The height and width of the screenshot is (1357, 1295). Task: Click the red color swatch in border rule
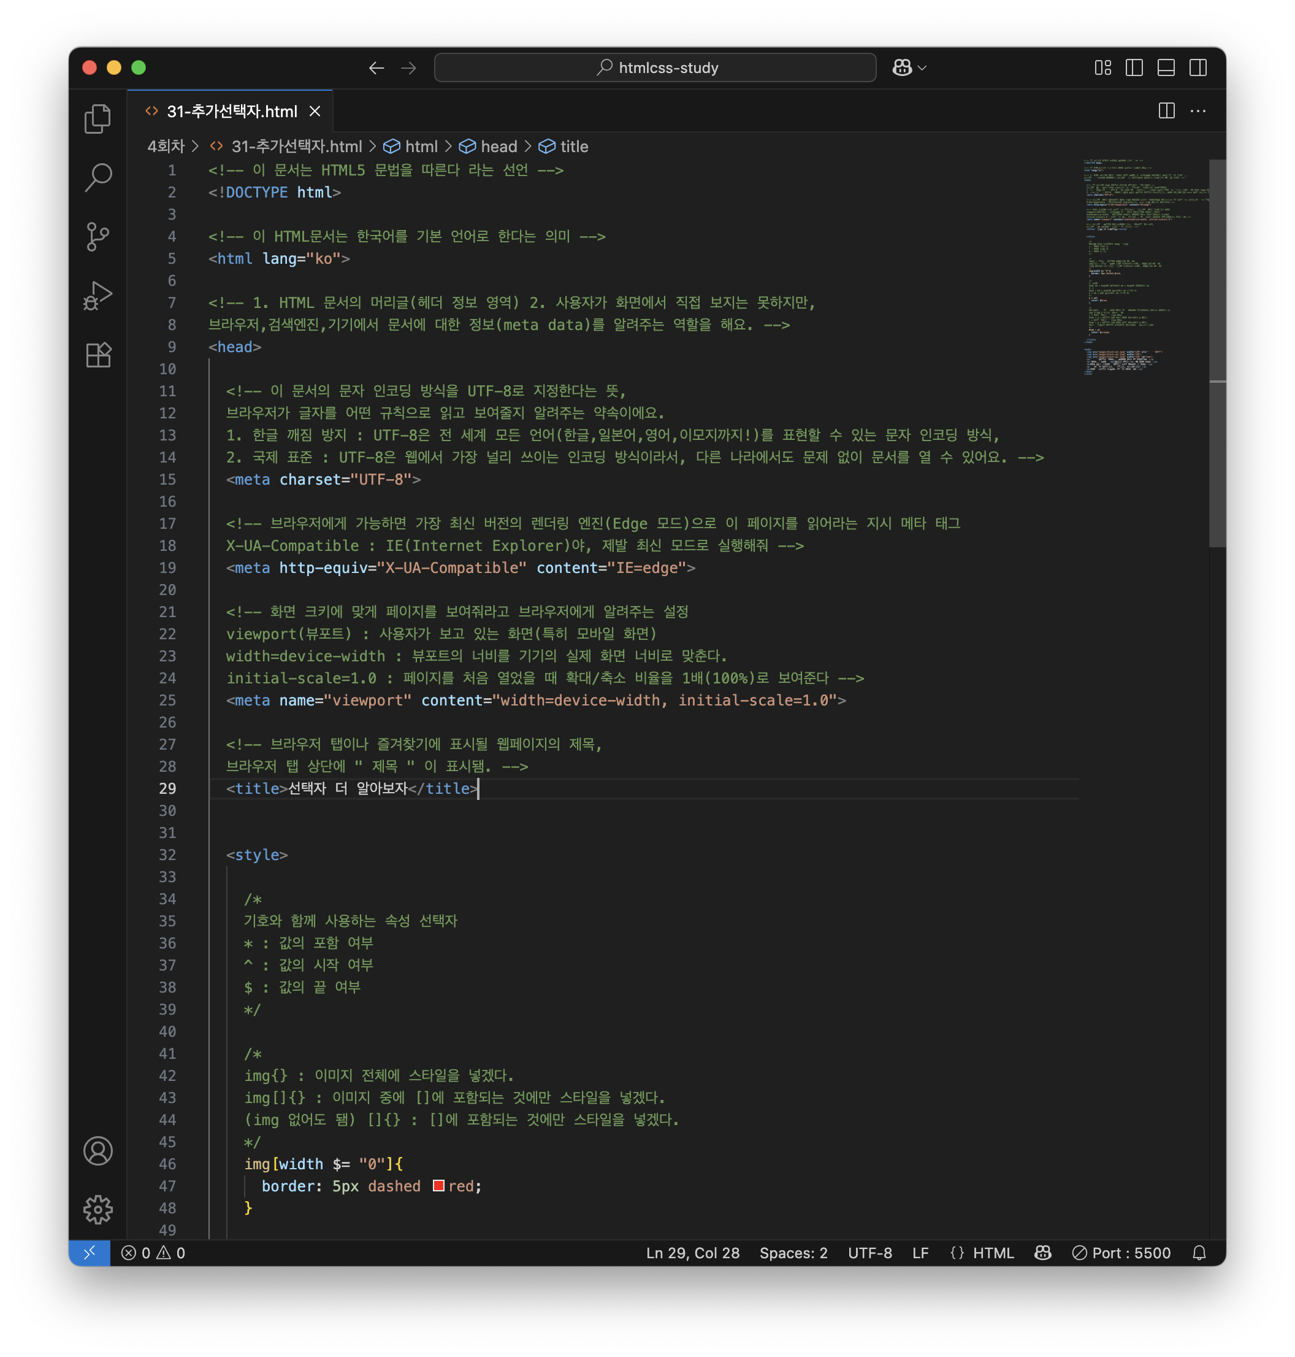(x=438, y=1186)
